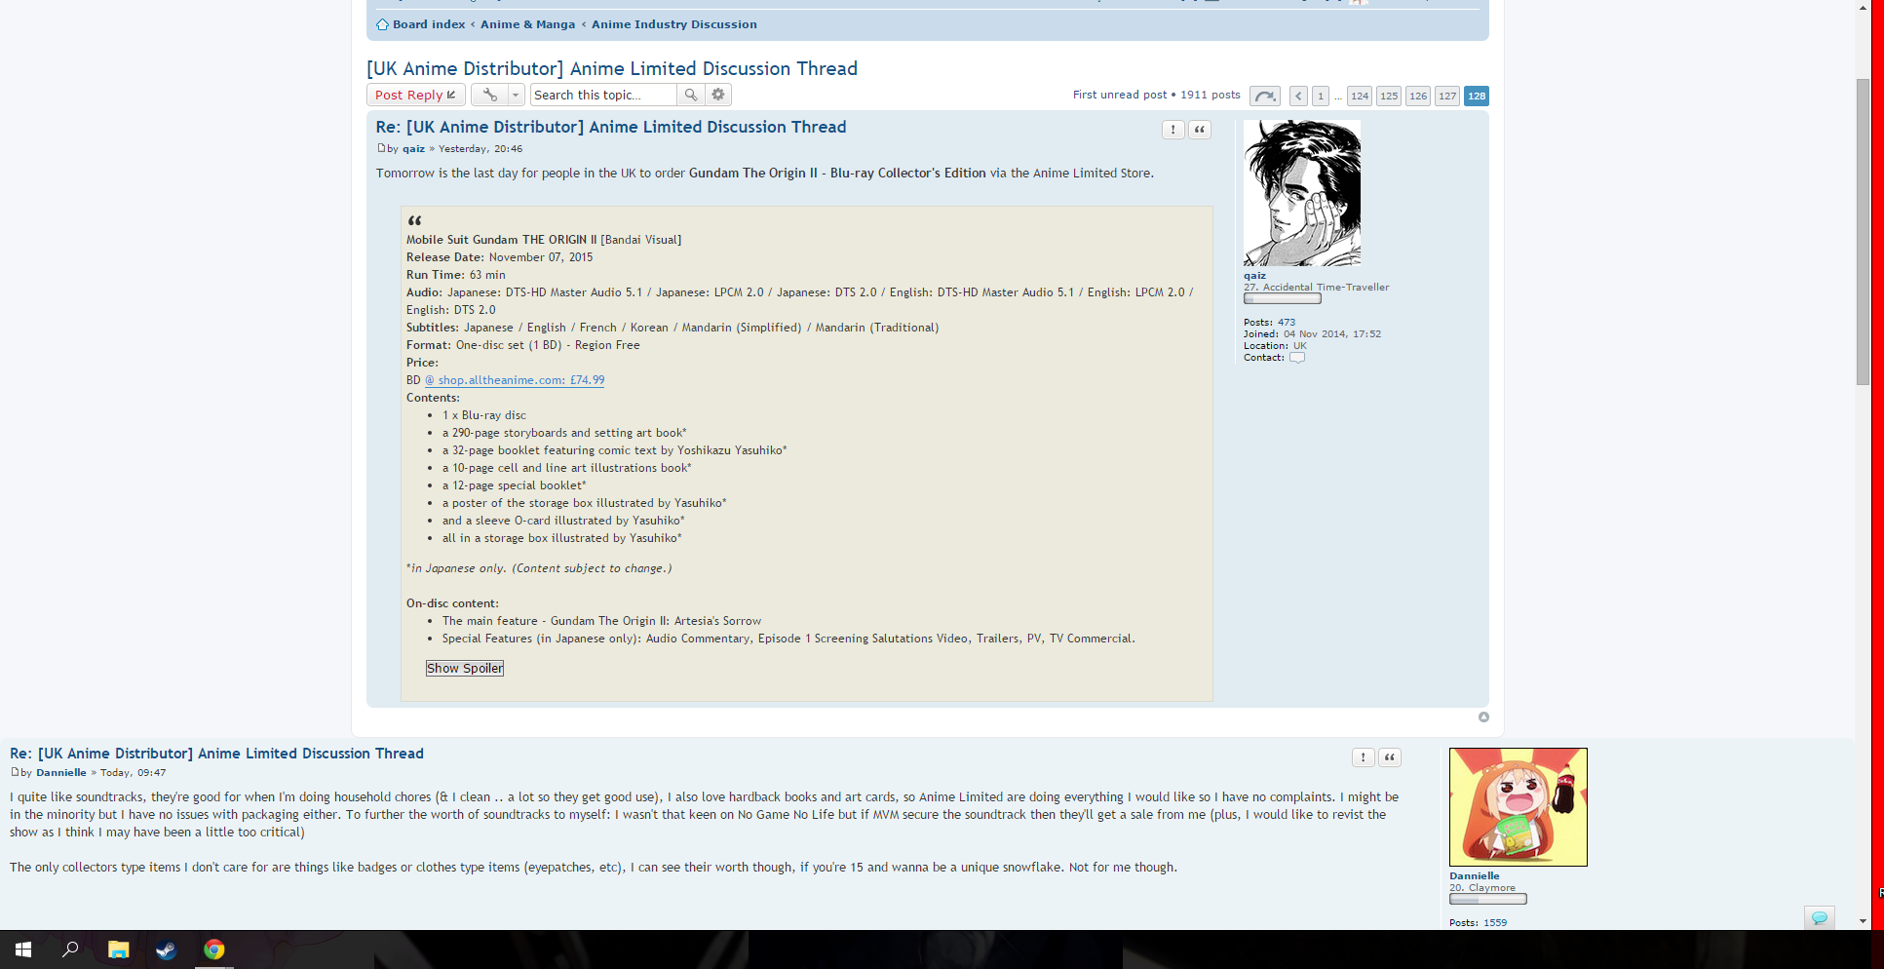
Task: Report qaiz's post with the exclamation icon
Action: click(x=1173, y=130)
